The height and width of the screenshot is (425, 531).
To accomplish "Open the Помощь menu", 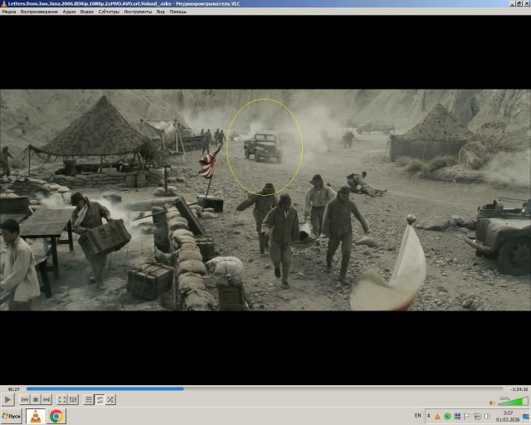I will point(178,12).
